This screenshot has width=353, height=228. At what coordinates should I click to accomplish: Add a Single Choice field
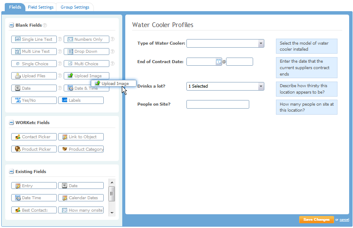click(x=34, y=64)
